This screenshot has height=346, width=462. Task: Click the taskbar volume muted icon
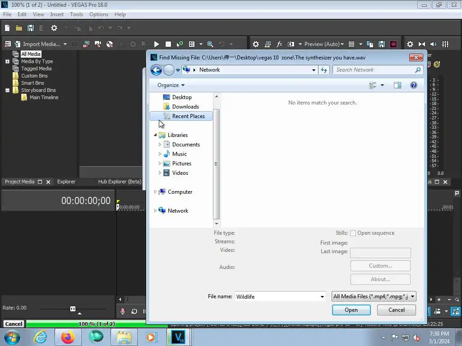tap(416, 338)
